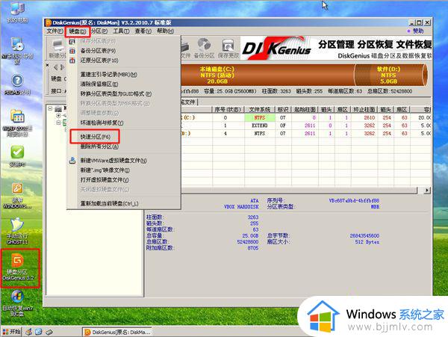The width and height of the screenshot is (448, 337).
Task: Select 重建主引导记录(MBR) menu entry
Action: point(108,74)
